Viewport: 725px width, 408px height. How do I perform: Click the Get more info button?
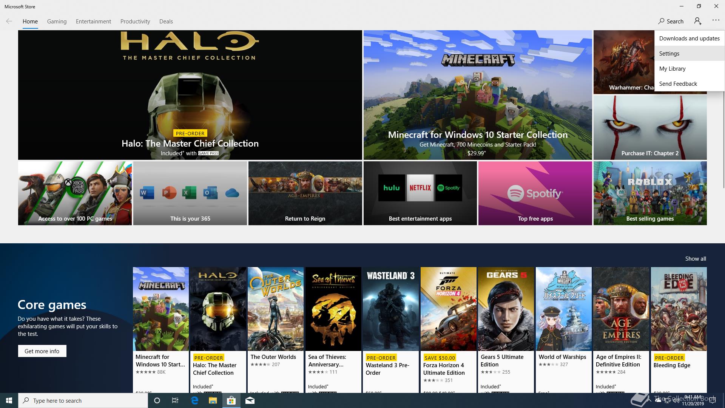pyautogui.click(x=42, y=351)
